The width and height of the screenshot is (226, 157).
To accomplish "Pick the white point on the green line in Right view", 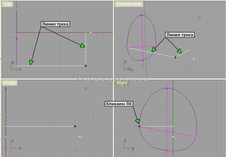I will [x=173, y=137].
